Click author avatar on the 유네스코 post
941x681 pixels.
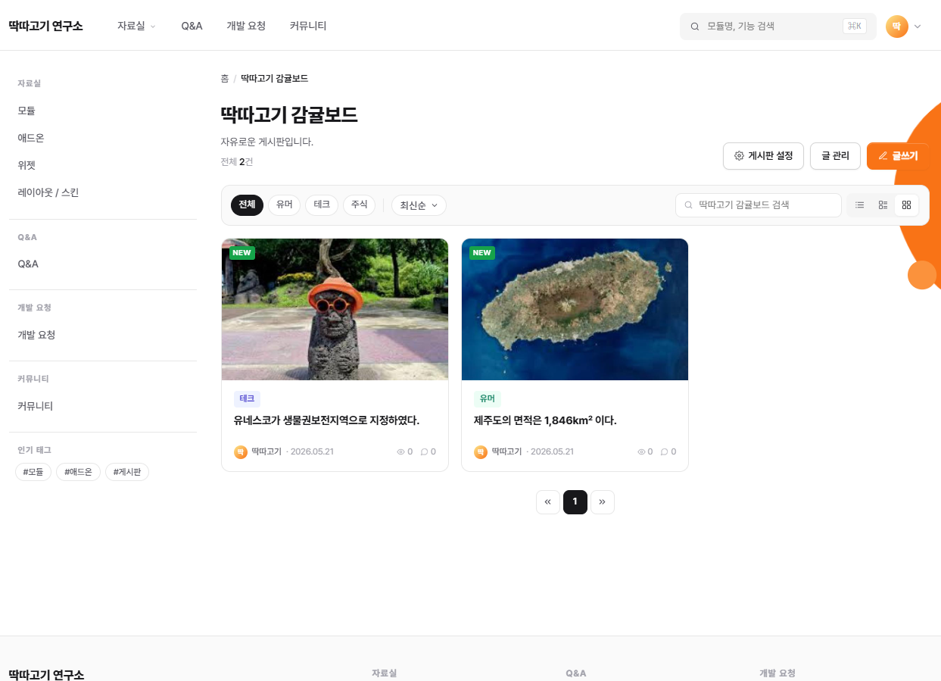[x=241, y=452]
